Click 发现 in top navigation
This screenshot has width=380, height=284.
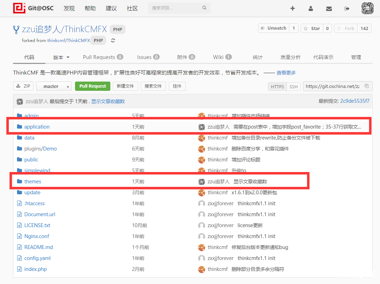pyautogui.click(x=69, y=8)
